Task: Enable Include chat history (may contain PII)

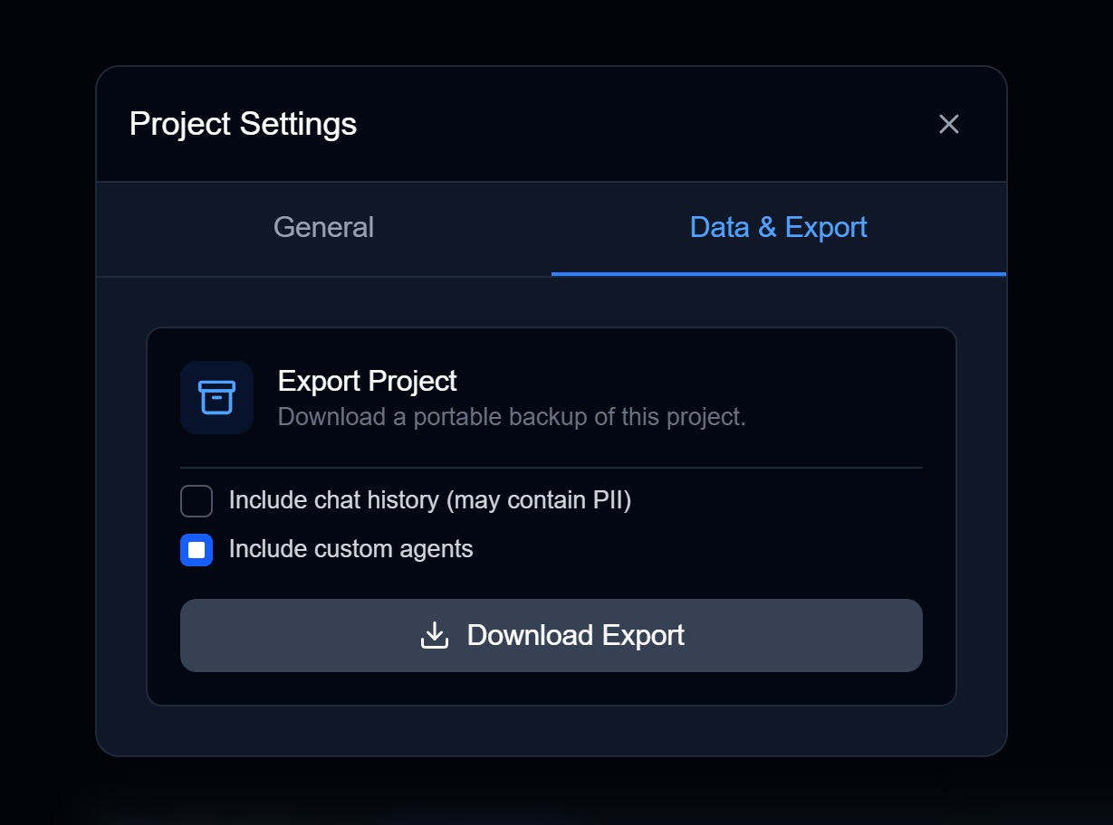Action: [196, 500]
